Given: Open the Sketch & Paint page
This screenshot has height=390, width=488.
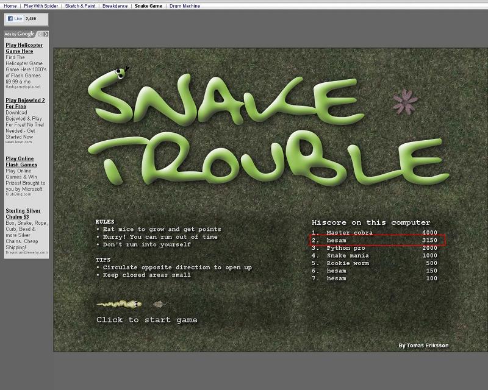Looking at the screenshot, I should 81,6.
